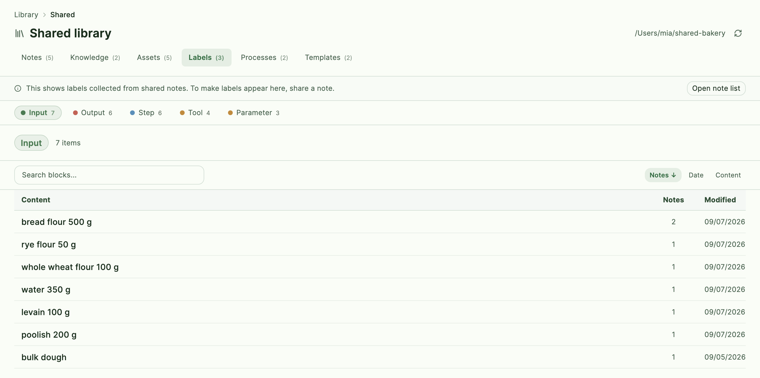Sort blocks by Content
This screenshot has height=378, width=760.
[x=728, y=175]
